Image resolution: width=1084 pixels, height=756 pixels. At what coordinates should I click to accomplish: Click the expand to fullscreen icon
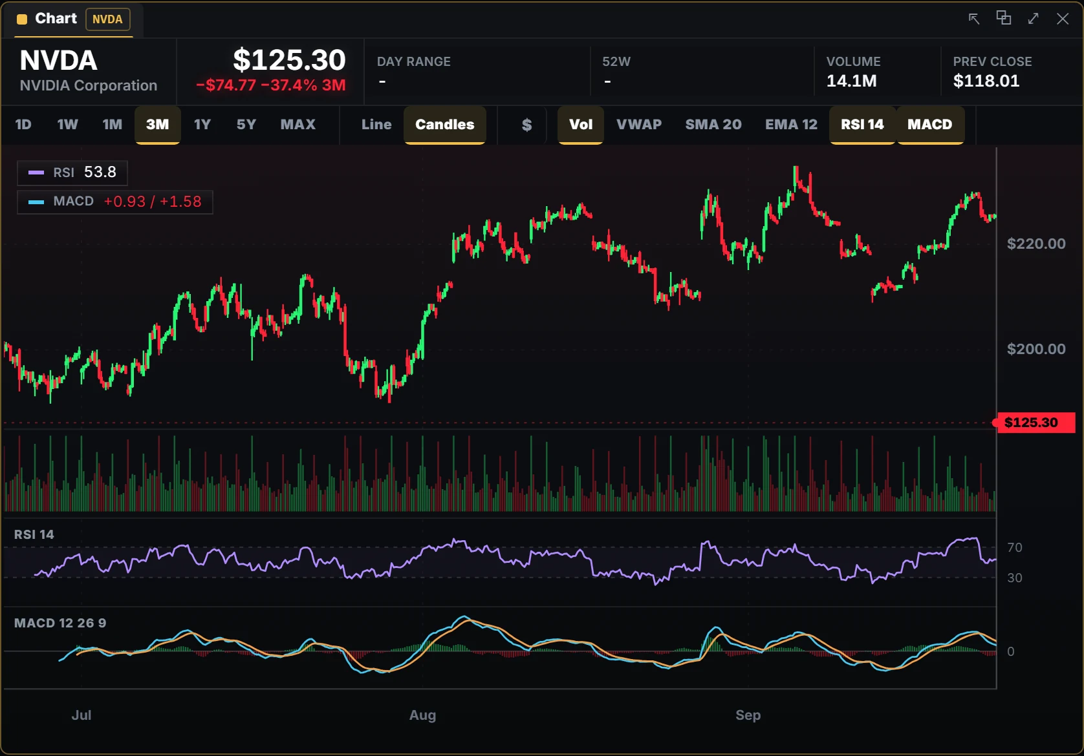click(x=1034, y=19)
